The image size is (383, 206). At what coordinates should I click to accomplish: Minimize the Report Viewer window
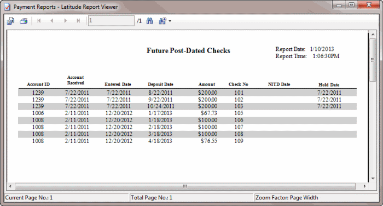pyautogui.click(x=339, y=5)
